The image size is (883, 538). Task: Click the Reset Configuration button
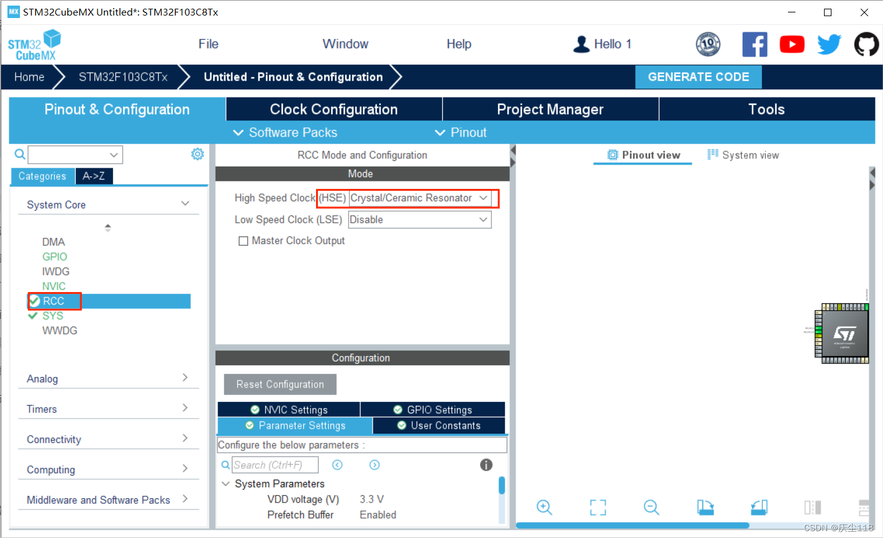(280, 385)
